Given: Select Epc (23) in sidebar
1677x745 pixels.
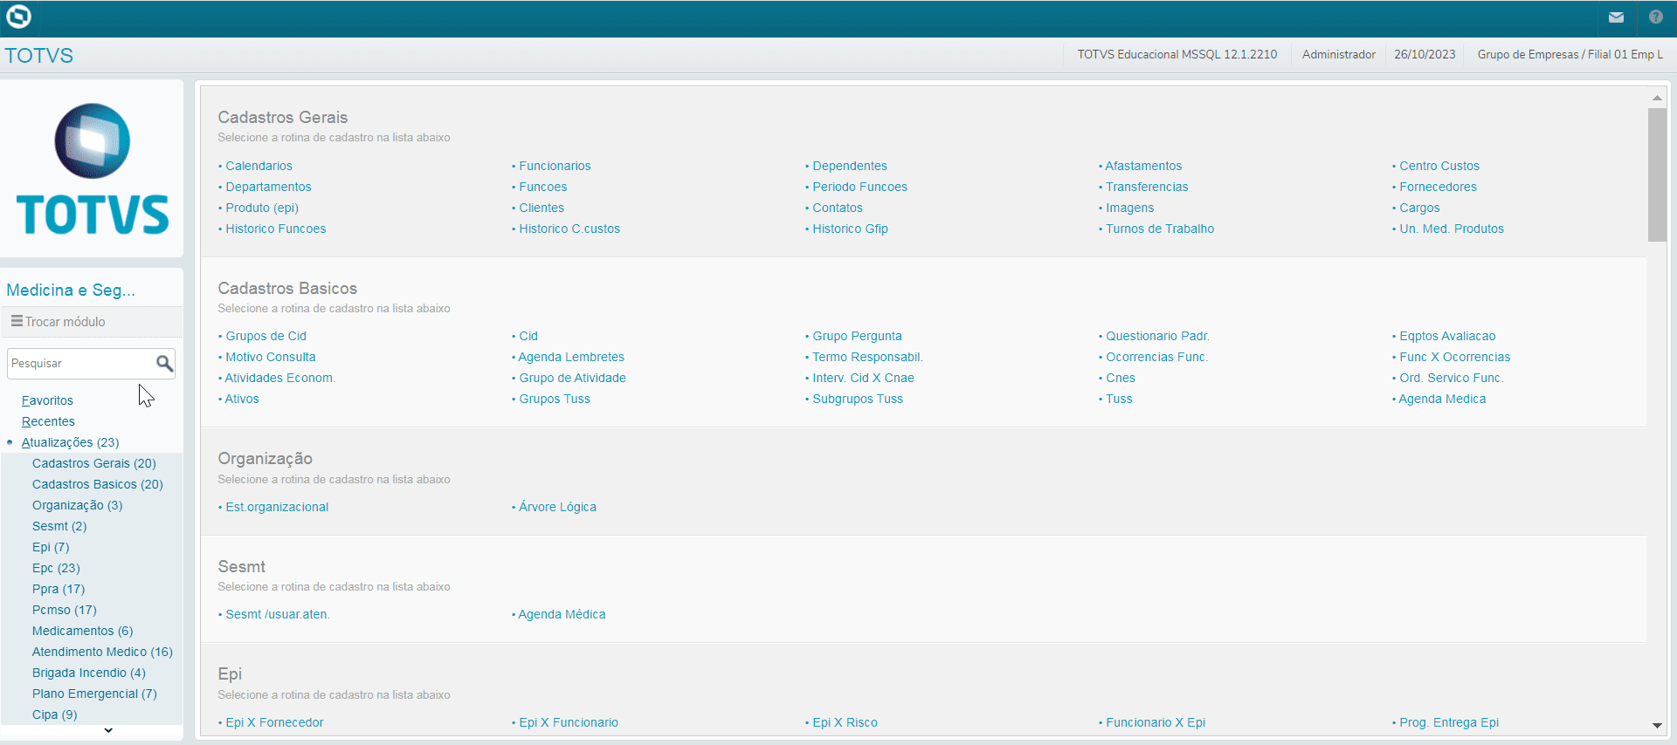Looking at the screenshot, I should coord(56,568).
